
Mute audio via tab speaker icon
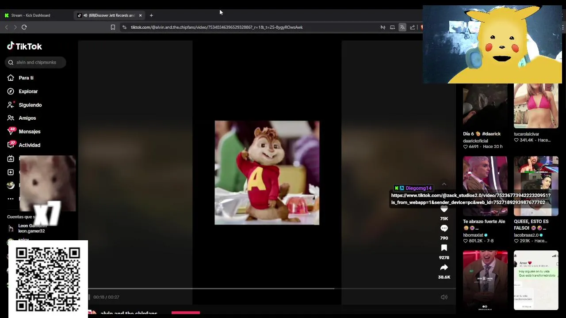[x=85, y=15]
